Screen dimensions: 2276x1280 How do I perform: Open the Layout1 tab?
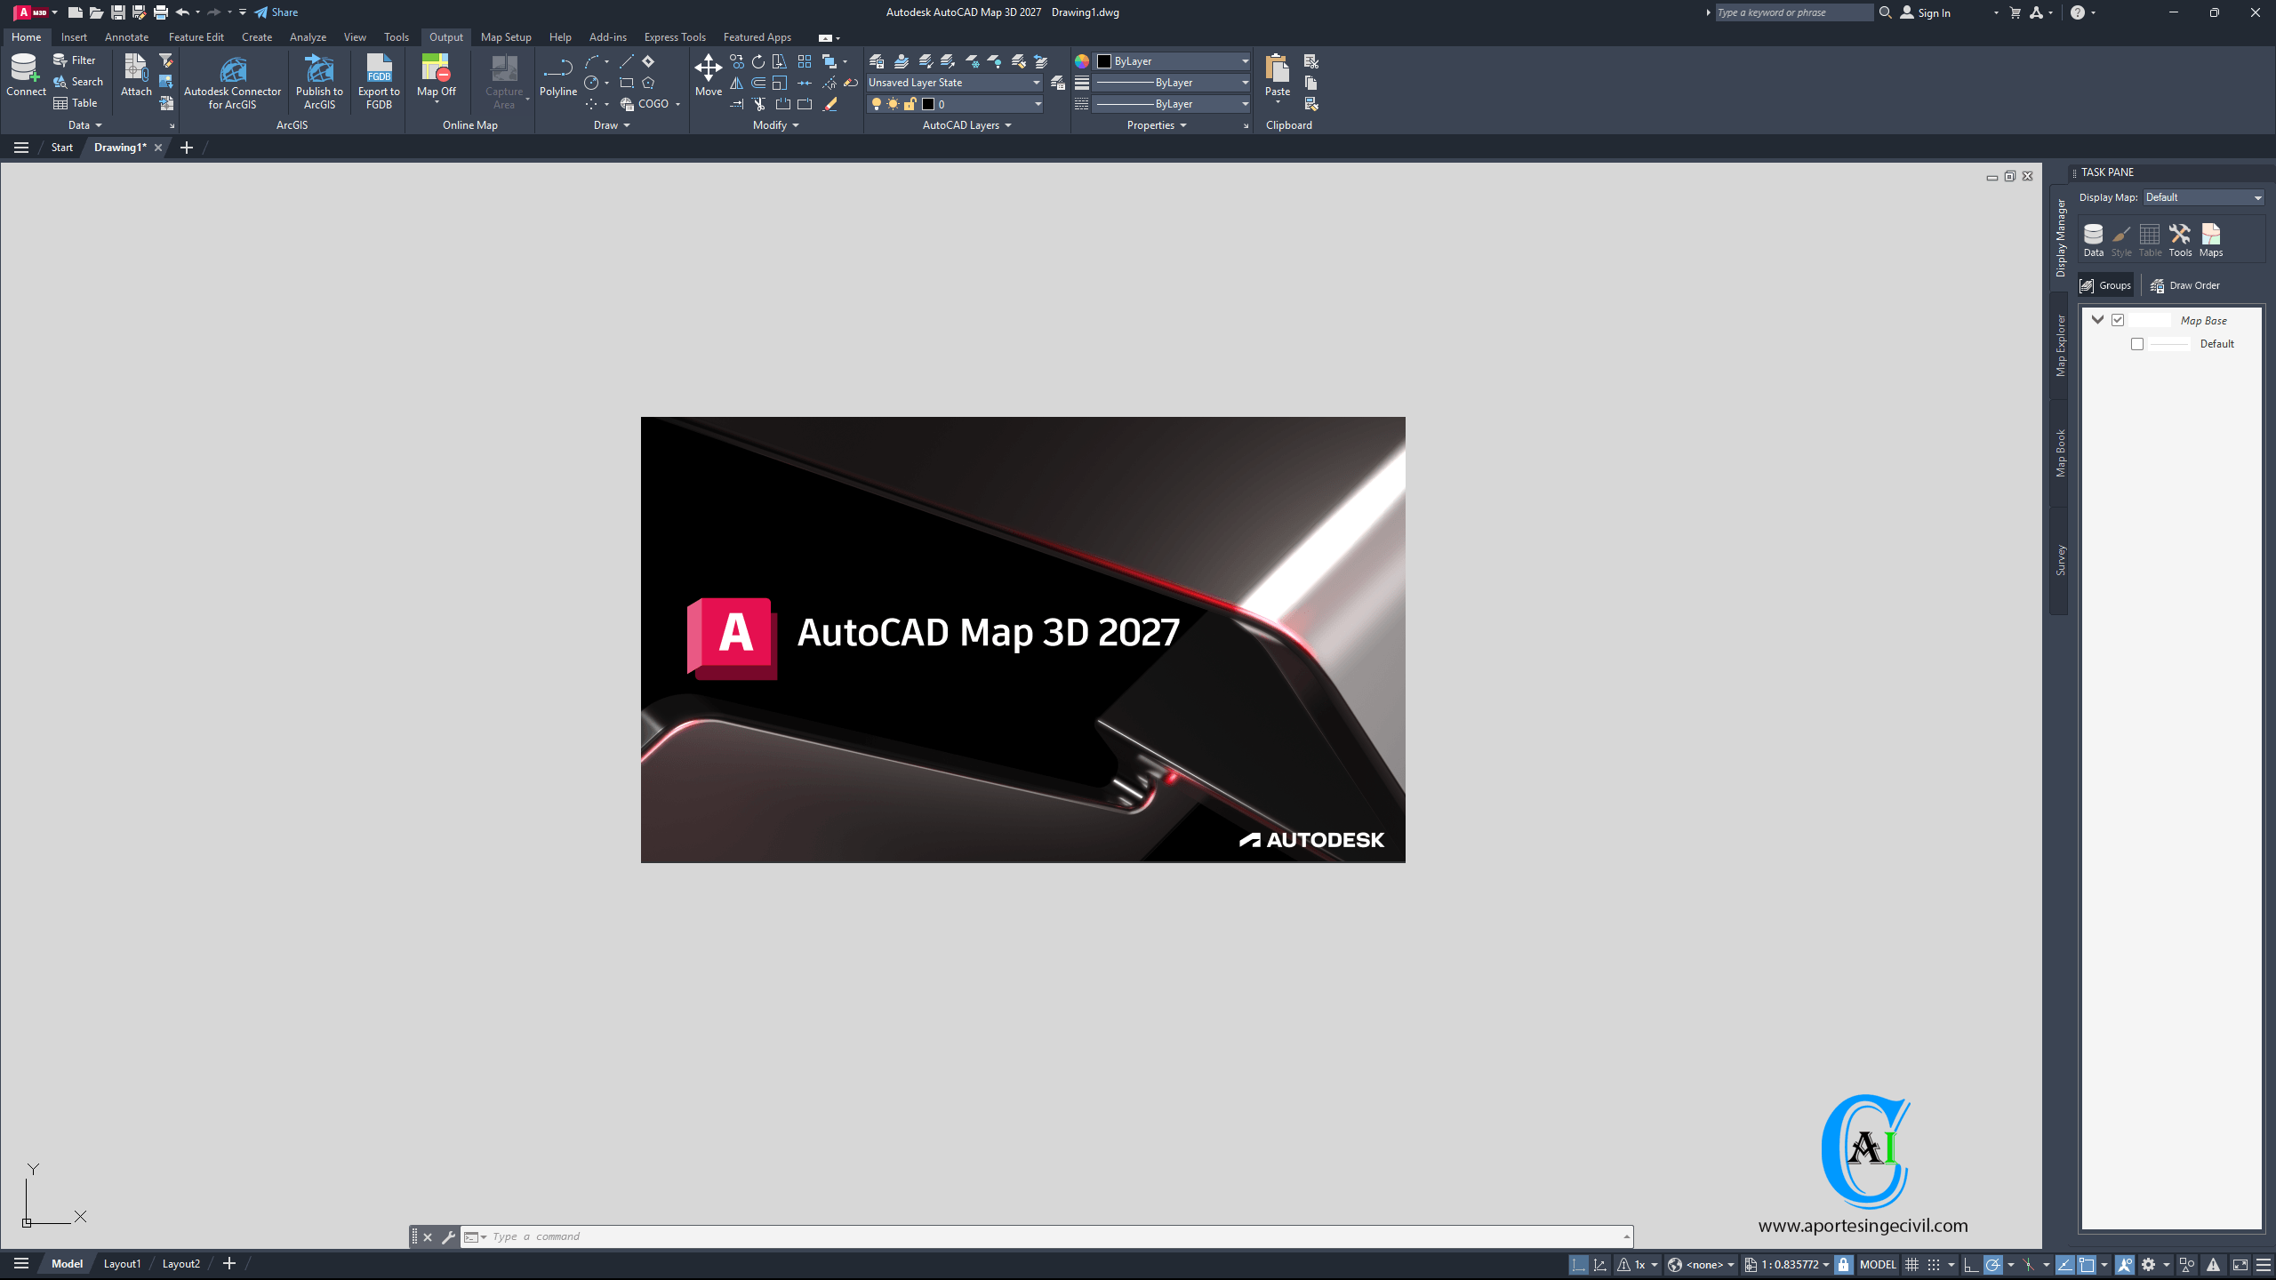coord(122,1264)
